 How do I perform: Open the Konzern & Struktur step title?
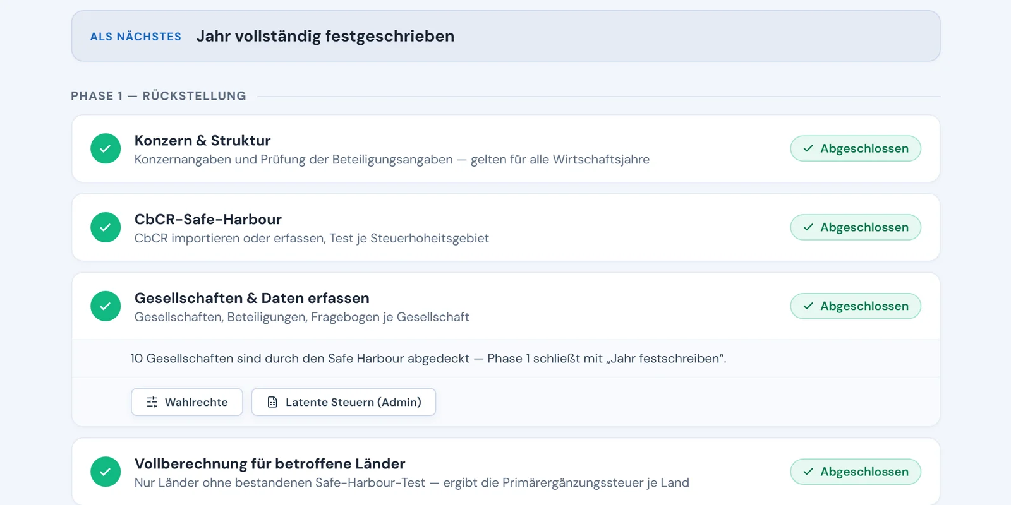[202, 140]
